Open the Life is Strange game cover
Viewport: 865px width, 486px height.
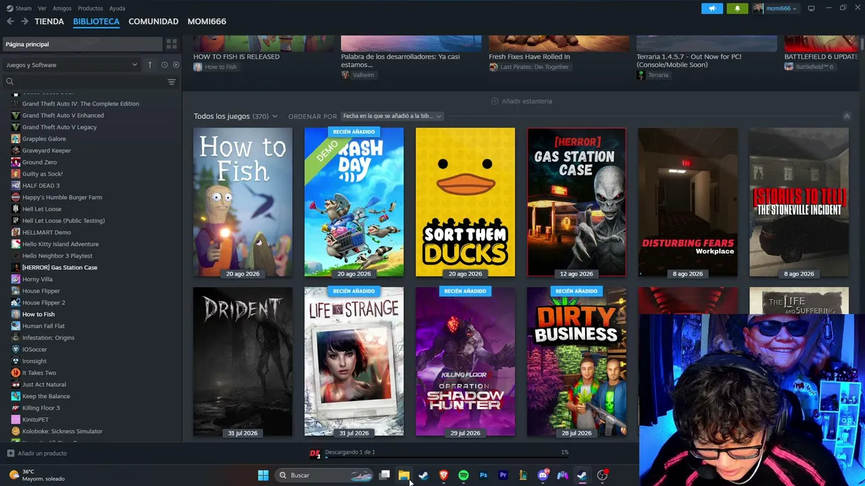click(354, 362)
